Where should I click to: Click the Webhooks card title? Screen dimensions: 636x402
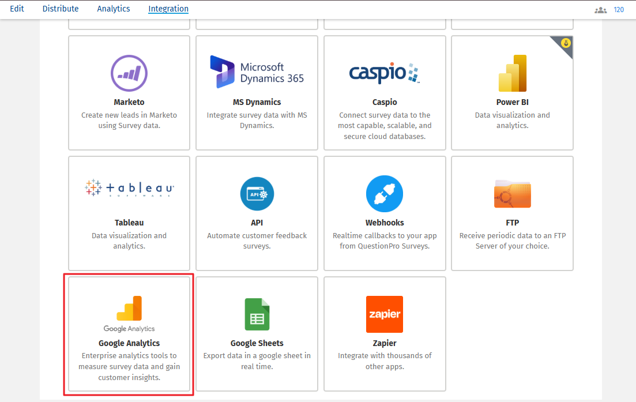(x=385, y=223)
